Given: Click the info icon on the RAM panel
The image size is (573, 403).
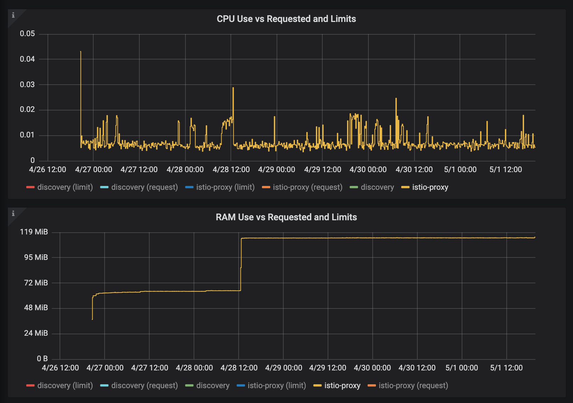Looking at the screenshot, I should 13,214.
